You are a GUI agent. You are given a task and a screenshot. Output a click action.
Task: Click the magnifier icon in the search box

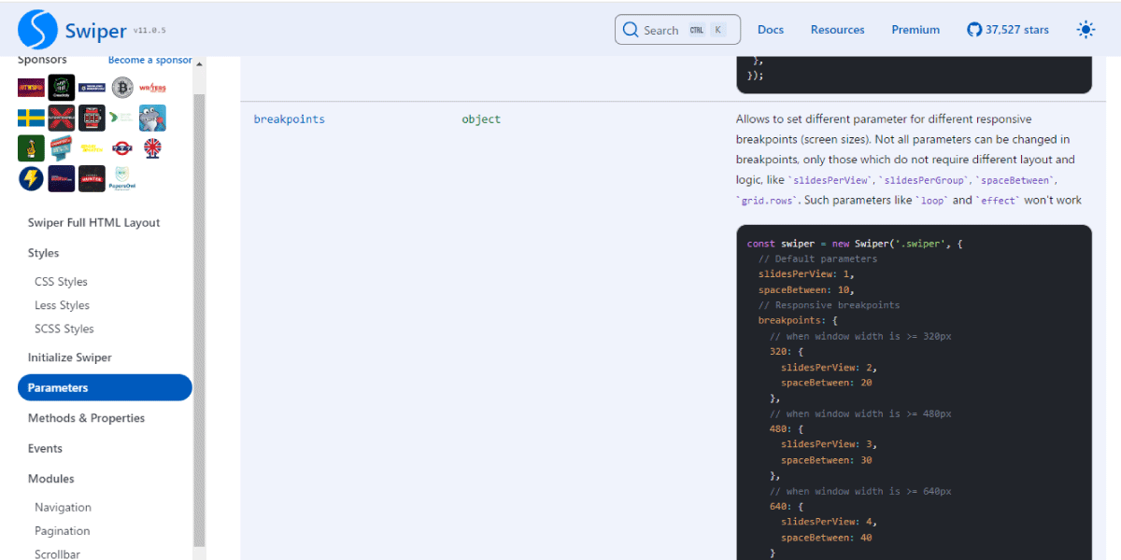pos(631,30)
